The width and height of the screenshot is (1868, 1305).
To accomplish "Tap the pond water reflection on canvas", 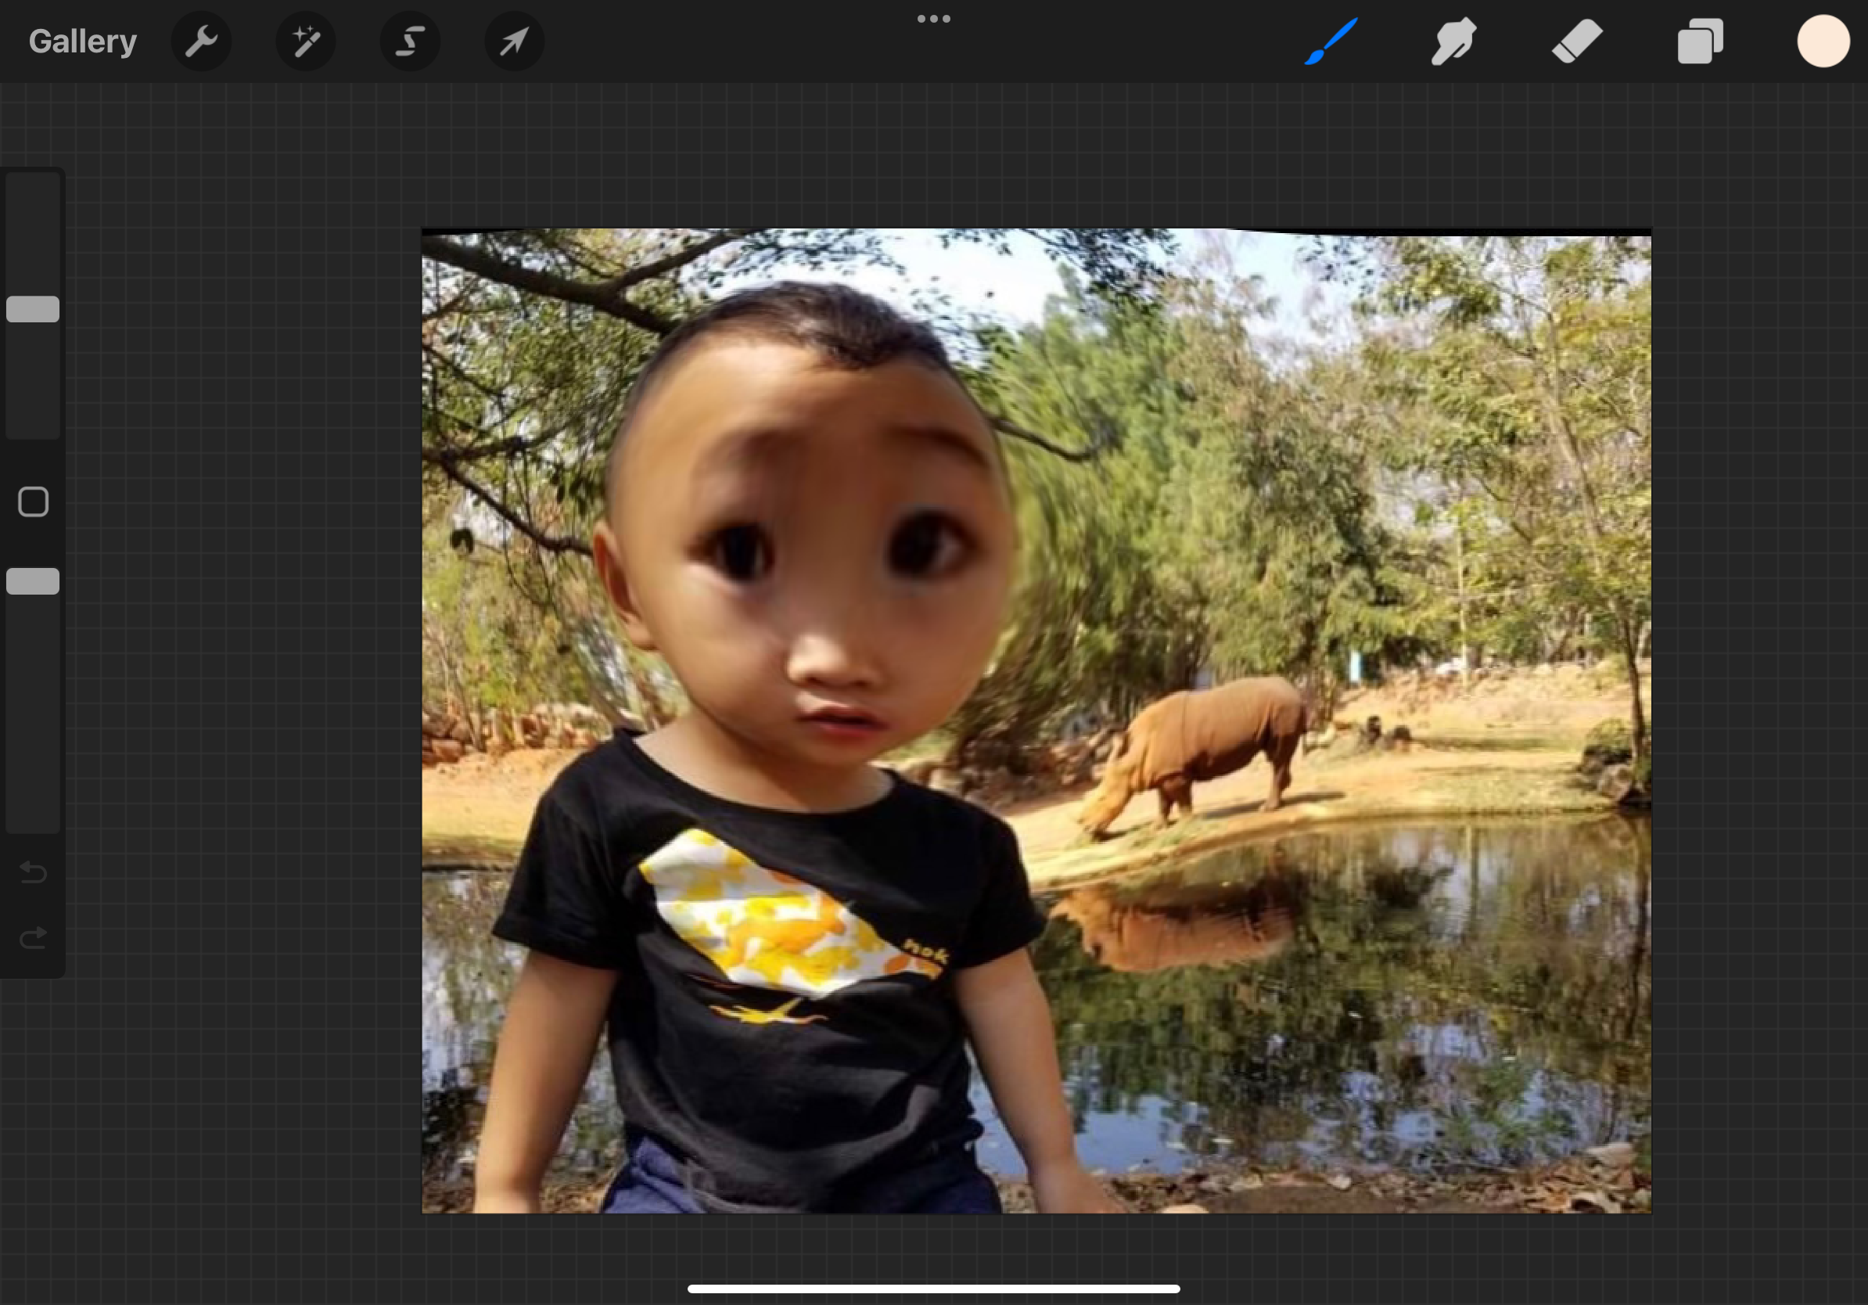I will pyautogui.click(x=1342, y=1017).
